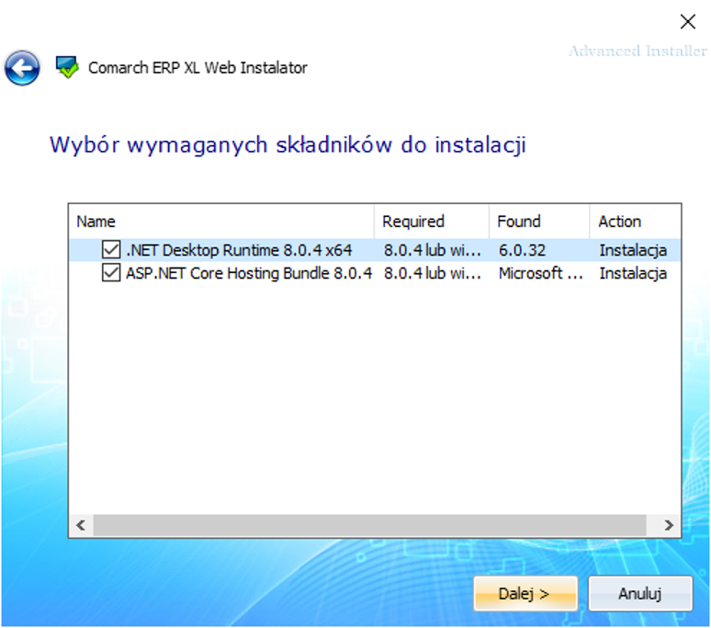Click Dalej to continue
Screen dimensions: 711x628
[525, 593]
